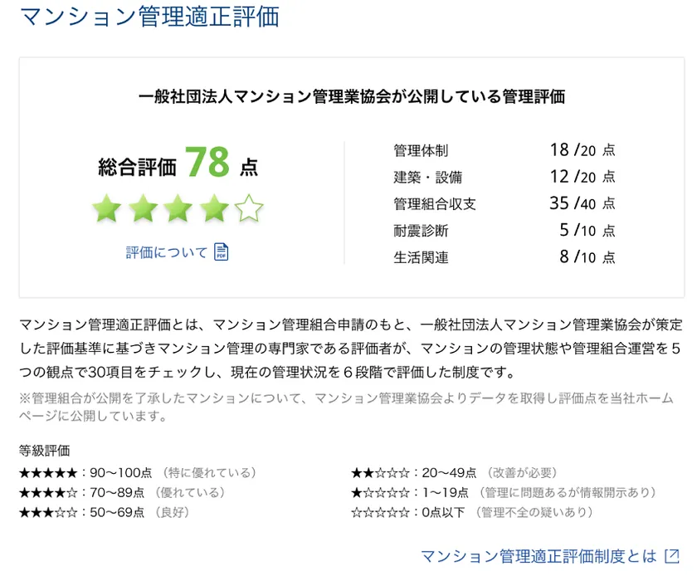This screenshot has height=576, width=697.
Task: Click the 耐震診断 score row
Action: (x=504, y=231)
